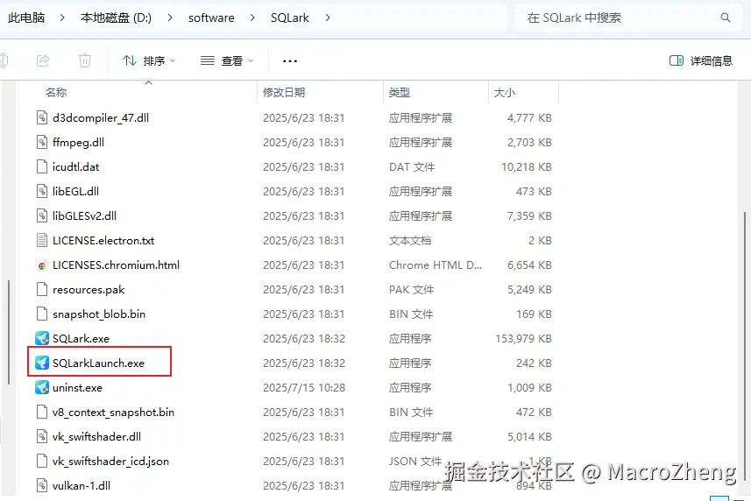Select the d3dcompiler_47.dll file name
This screenshot has width=751, height=501.
pos(101,117)
